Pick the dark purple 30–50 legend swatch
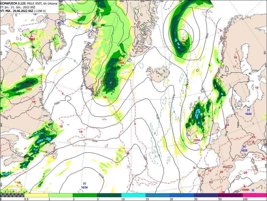Screen dimensions: 267x201 point(206,195)
